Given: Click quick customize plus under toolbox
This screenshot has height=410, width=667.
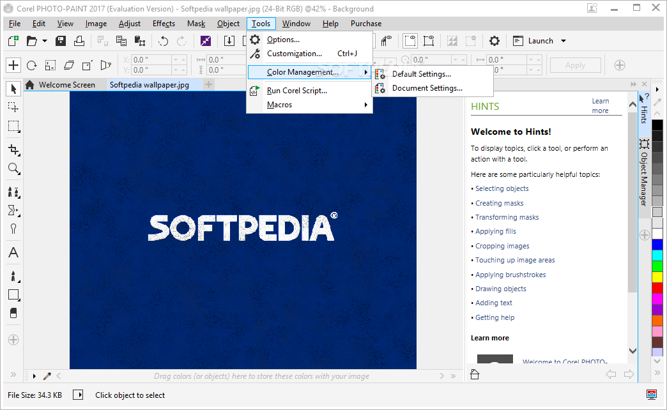Looking at the screenshot, I should point(13,340).
